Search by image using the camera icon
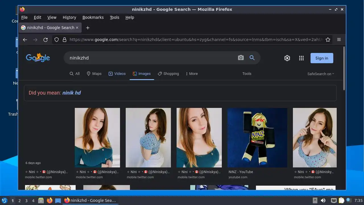This screenshot has width=364, height=205. click(241, 58)
